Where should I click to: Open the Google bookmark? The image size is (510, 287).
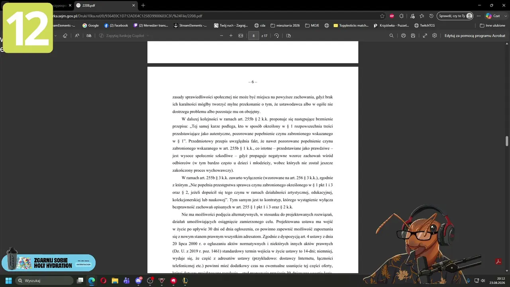[91, 25]
